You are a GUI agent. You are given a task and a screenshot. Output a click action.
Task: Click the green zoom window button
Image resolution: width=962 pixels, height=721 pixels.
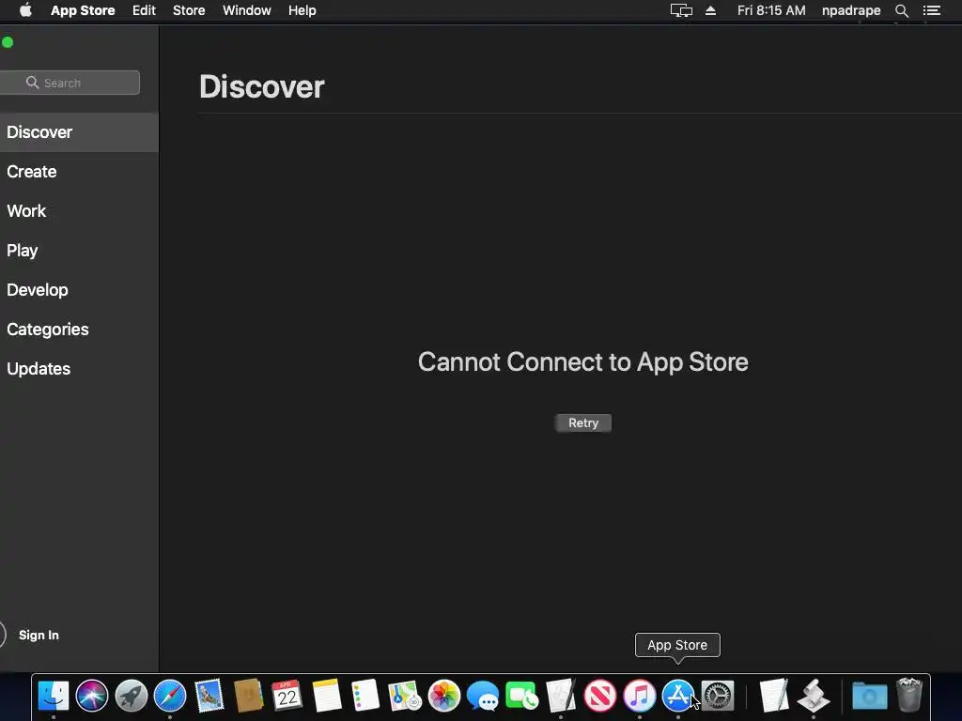pyautogui.click(x=8, y=42)
